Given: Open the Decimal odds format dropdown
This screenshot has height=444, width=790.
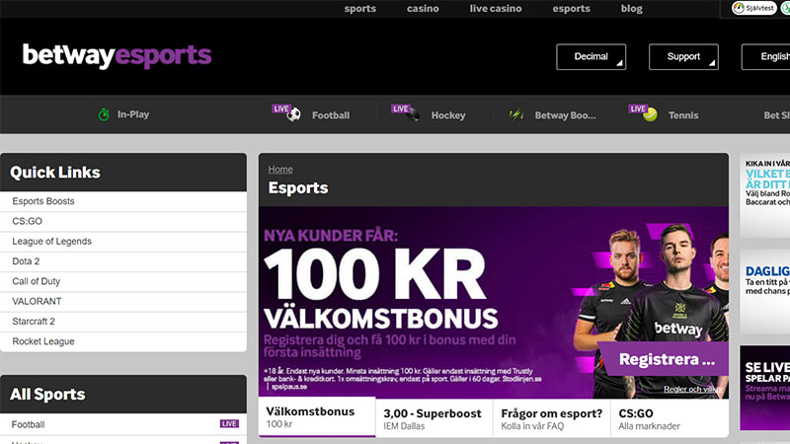Looking at the screenshot, I should pyautogui.click(x=591, y=57).
